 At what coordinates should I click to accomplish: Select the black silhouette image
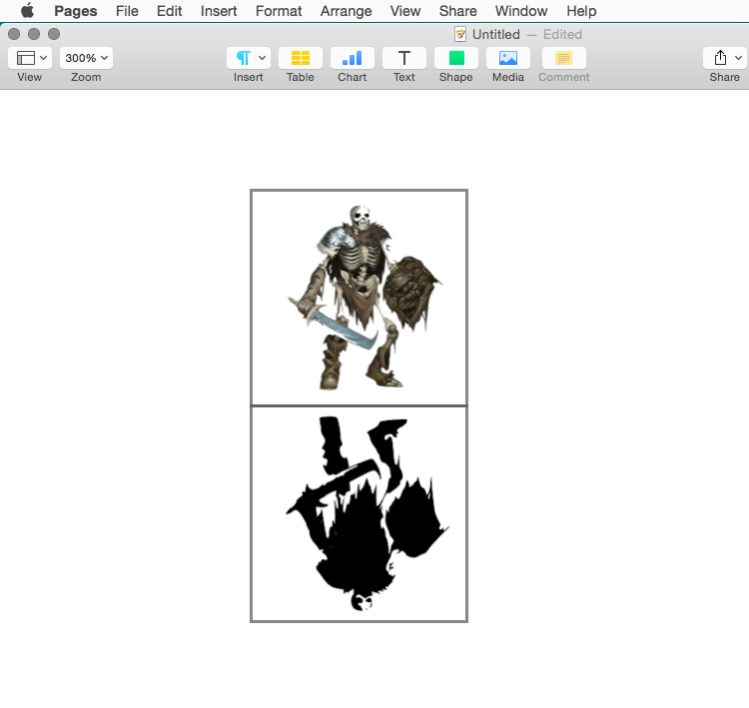359,513
